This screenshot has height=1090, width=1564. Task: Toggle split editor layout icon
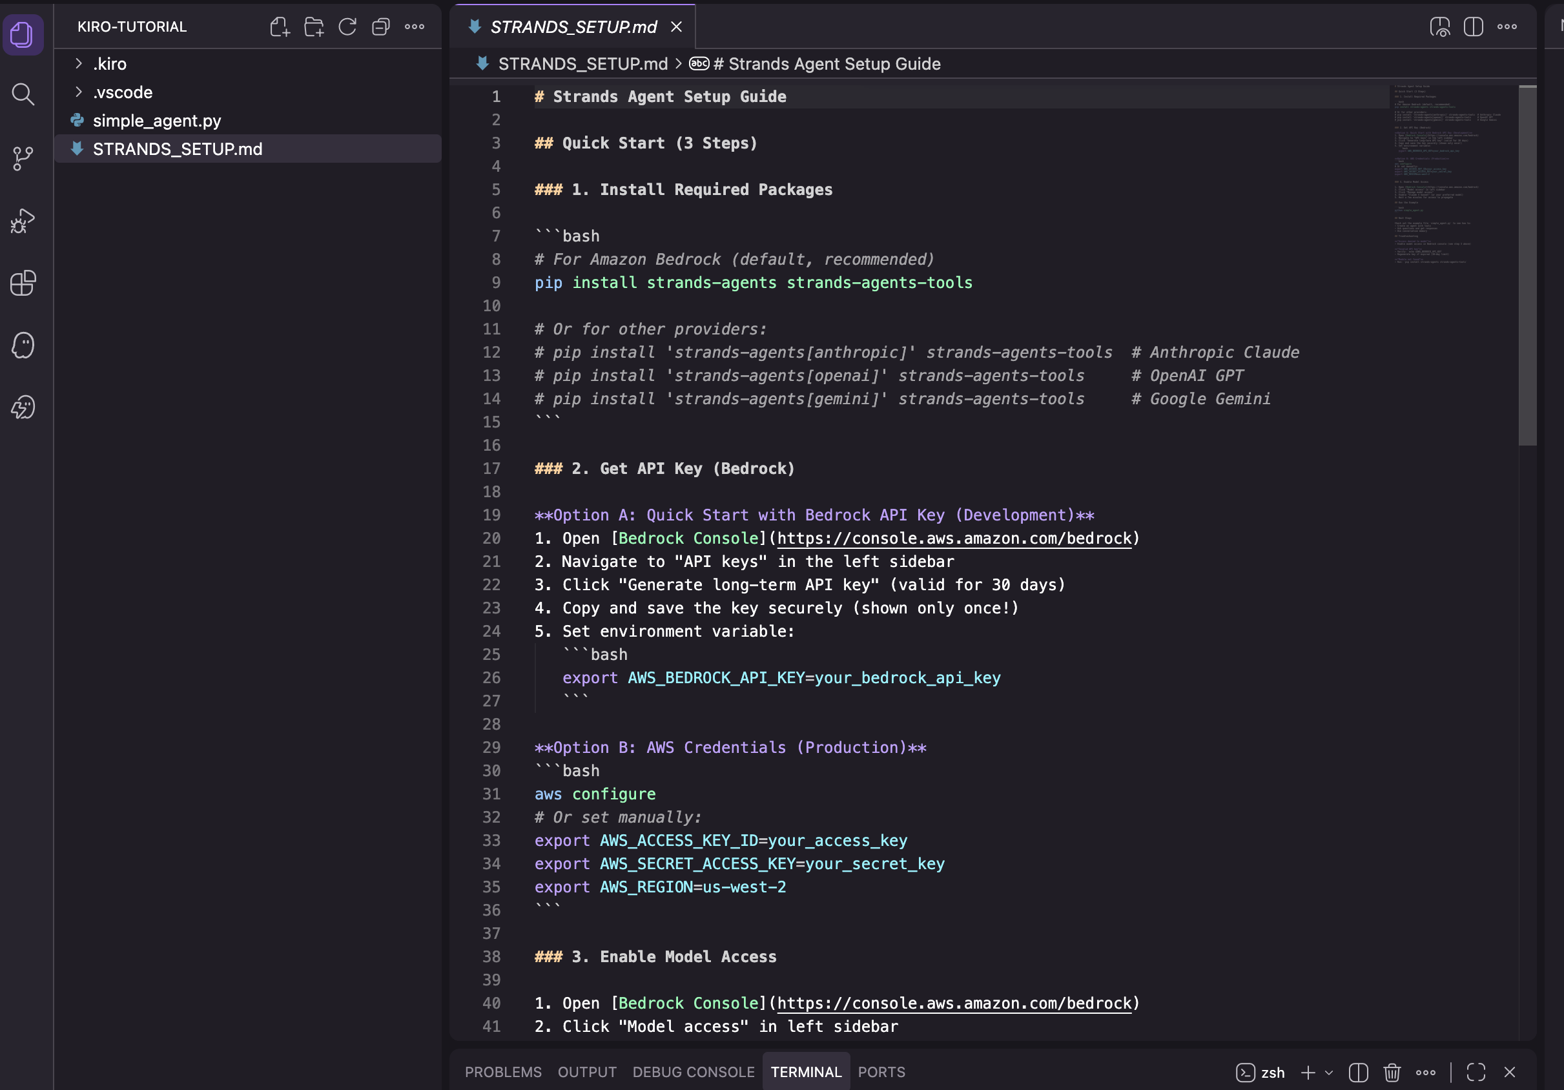[x=1474, y=26]
